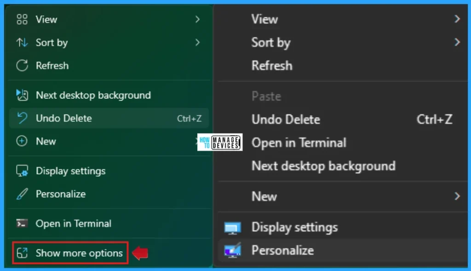Click the Personalize brush icon in the left menu
This screenshot has width=471, height=271.
pos(22,194)
